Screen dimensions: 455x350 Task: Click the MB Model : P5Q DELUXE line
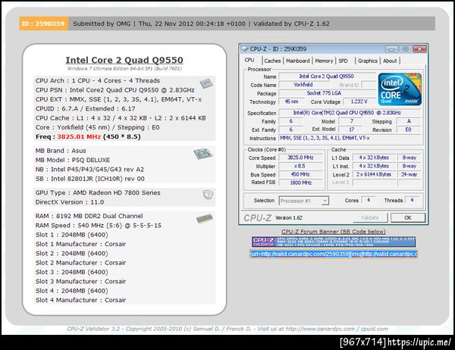[x=73, y=160]
